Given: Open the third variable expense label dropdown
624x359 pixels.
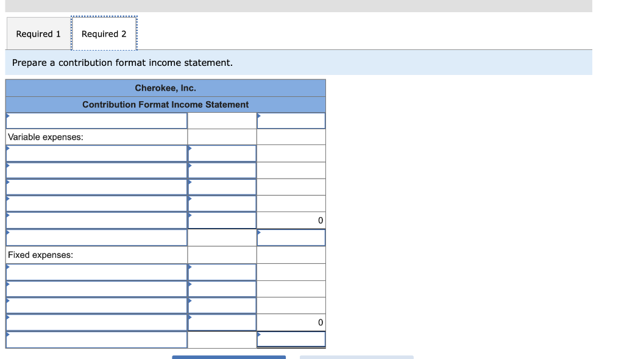Looking at the screenshot, I should click(x=96, y=187).
